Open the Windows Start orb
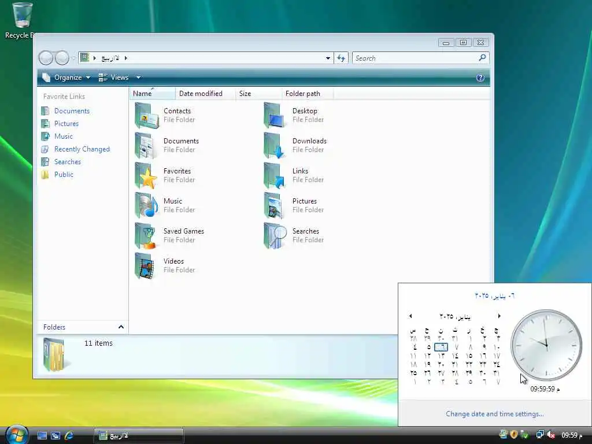 coord(17,435)
